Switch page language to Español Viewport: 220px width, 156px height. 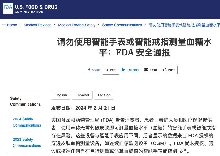point(82,95)
